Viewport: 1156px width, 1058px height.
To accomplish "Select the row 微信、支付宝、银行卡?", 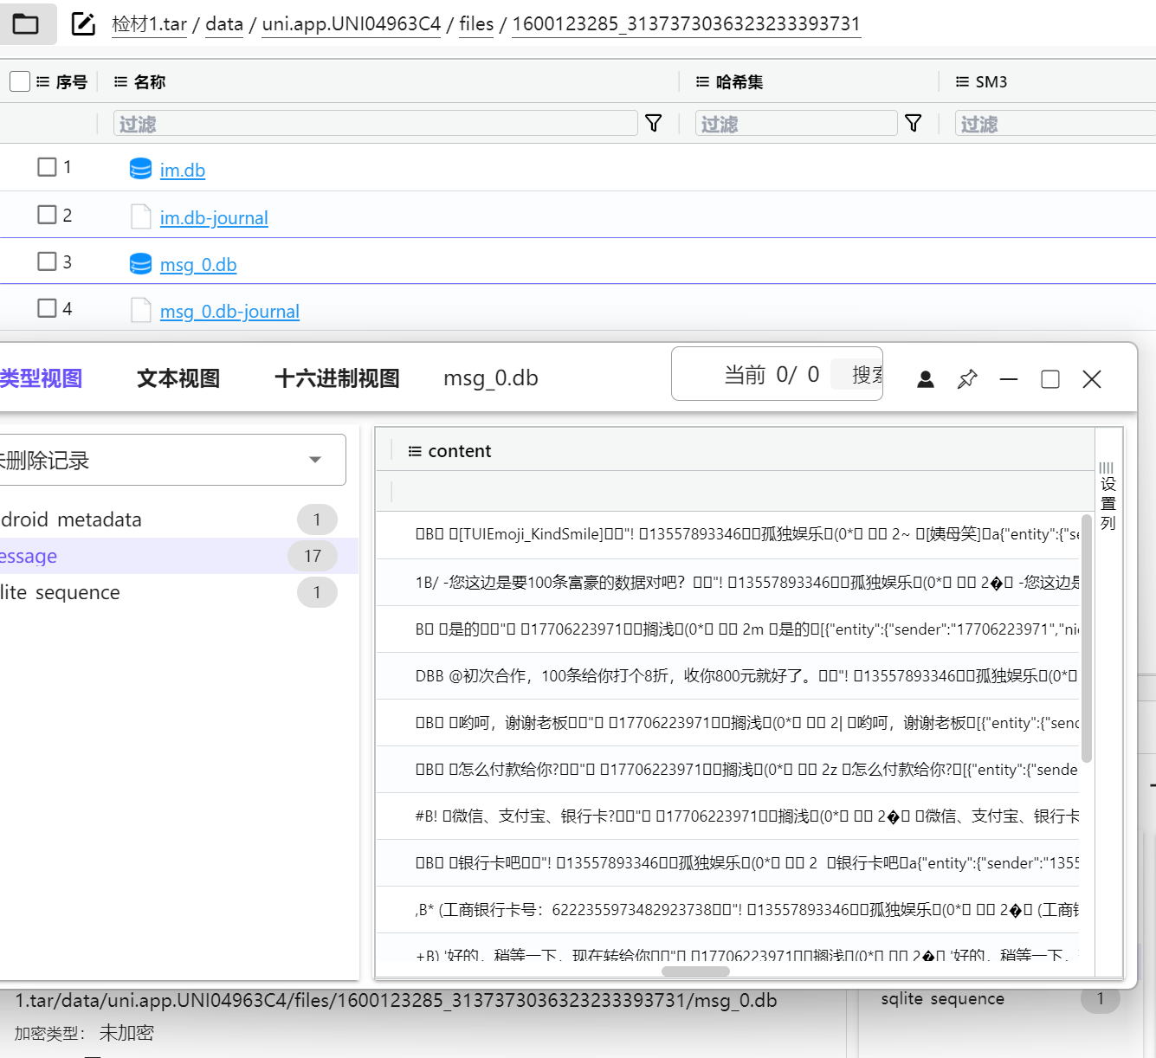I will pyautogui.click(x=727, y=816).
